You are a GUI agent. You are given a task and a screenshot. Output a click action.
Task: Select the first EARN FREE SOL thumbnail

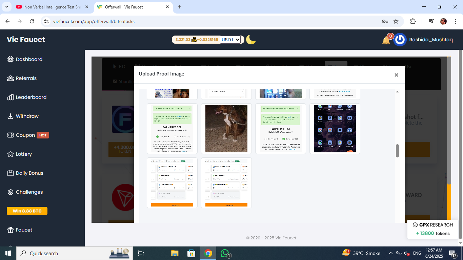172,129
